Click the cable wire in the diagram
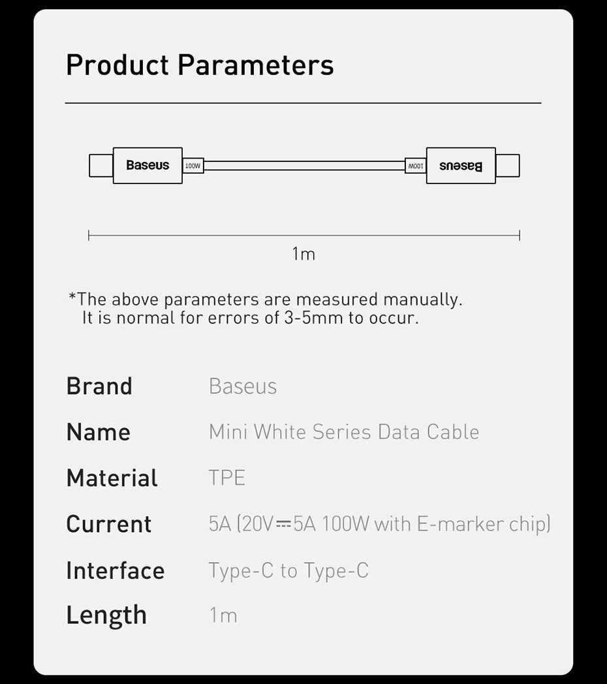607x684 pixels. tap(304, 166)
